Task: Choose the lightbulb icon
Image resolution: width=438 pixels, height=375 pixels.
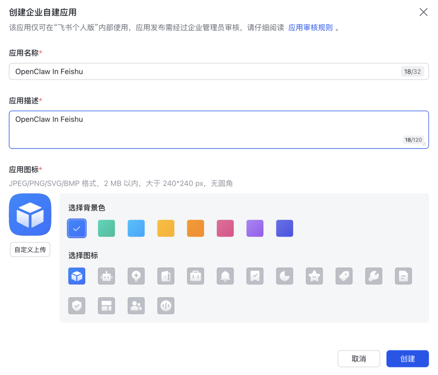Action: [136, 276]
